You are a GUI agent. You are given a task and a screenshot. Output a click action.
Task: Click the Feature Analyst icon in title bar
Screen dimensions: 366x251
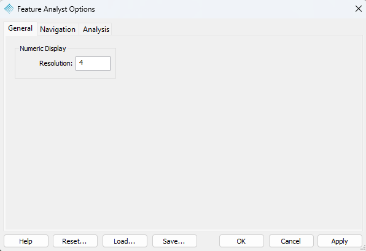(9, 9)
